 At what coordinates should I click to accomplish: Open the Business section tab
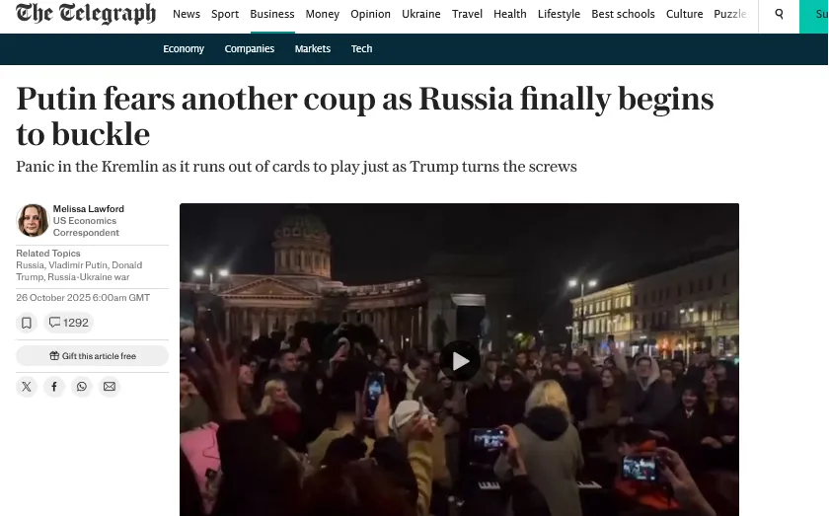point(272,14)
